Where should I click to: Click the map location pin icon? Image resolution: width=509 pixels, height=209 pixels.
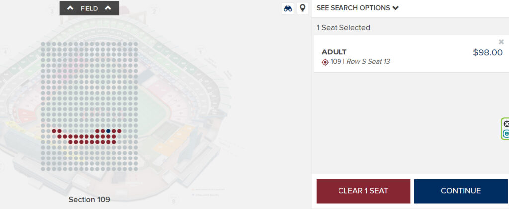point(302,8)
